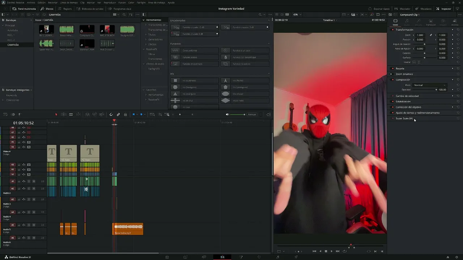463x260 pixels.
Task: Open the Archivo menu
Action: pos(31,3)
